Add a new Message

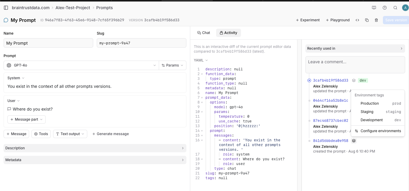pos(16,134)
